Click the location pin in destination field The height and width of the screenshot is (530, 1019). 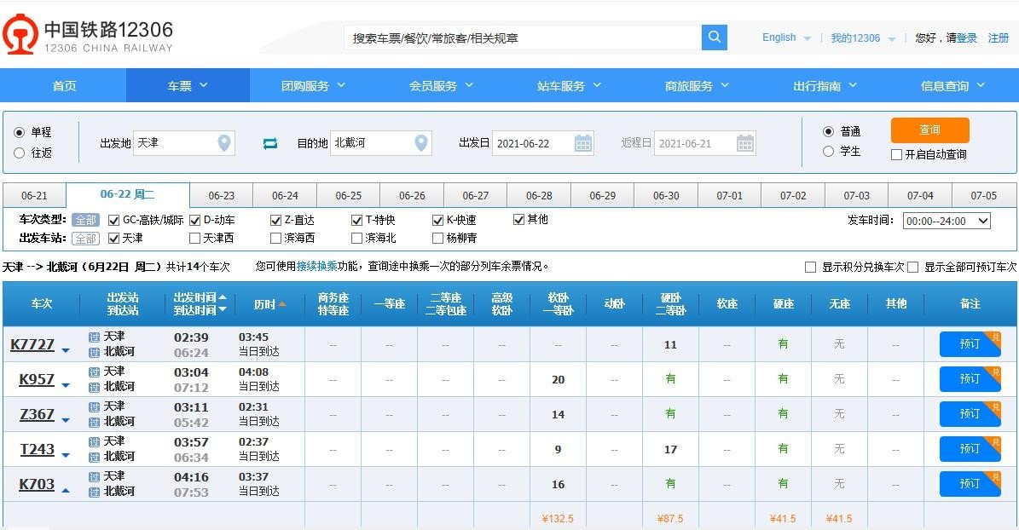(x=421, y=142)
